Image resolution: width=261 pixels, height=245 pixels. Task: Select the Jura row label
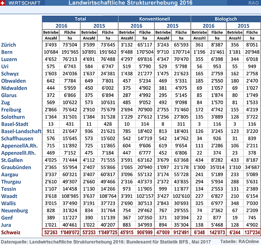tap(6, 226)
